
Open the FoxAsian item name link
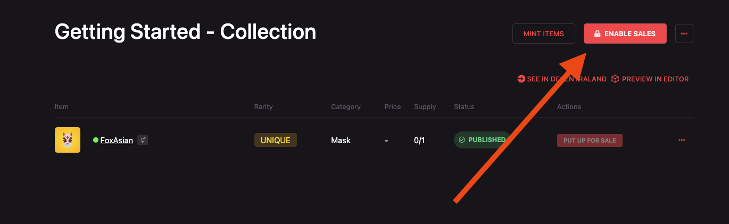coord(117,140)
